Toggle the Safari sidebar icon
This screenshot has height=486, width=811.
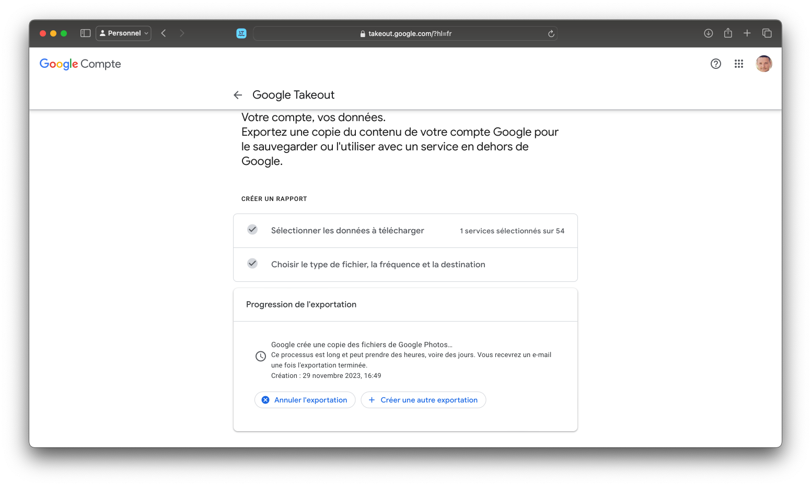pyautogui.click(x=86, y=33)
